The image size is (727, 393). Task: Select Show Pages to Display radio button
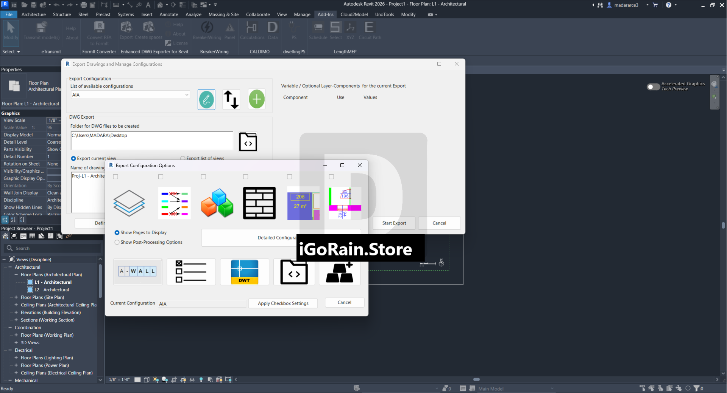coord(117,233)
